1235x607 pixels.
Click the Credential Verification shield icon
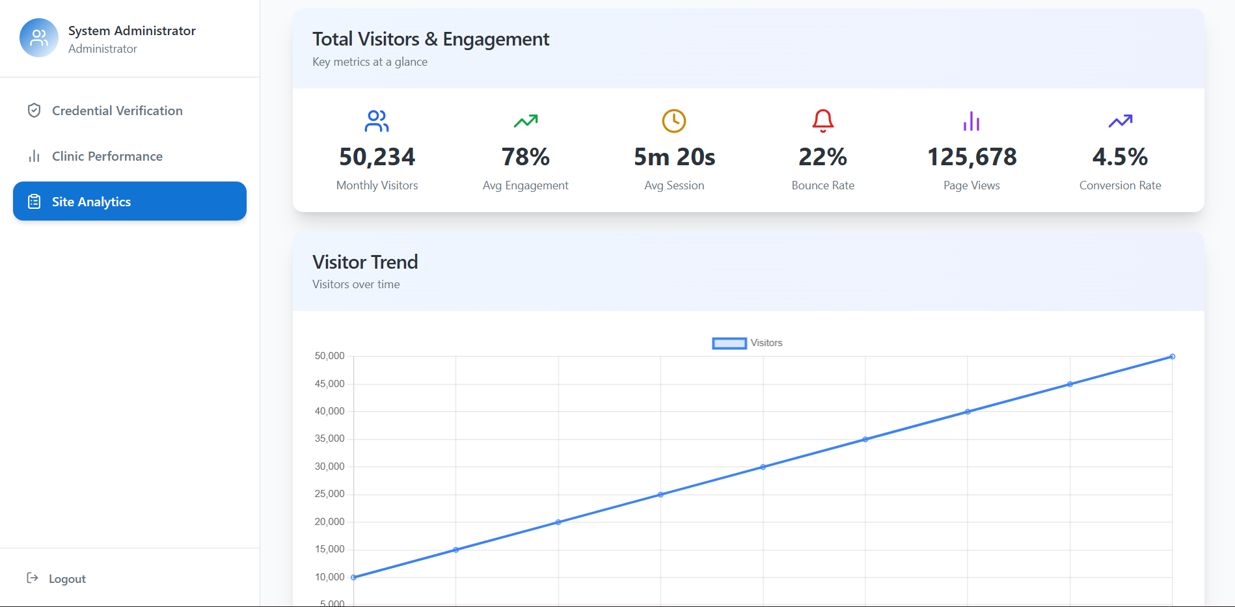click(34, 111)
